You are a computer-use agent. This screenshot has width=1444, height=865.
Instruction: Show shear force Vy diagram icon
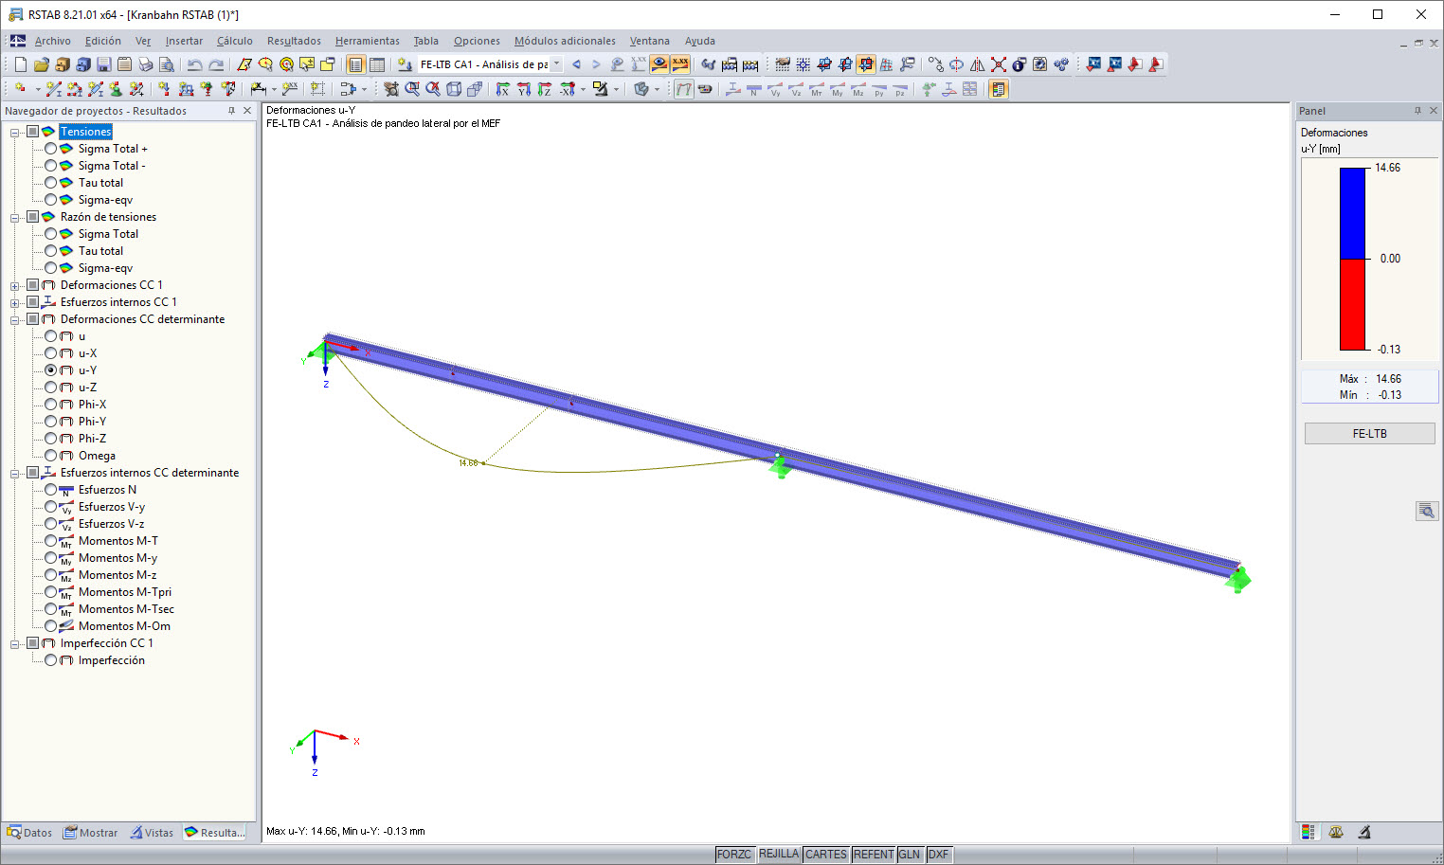(775, 89)
